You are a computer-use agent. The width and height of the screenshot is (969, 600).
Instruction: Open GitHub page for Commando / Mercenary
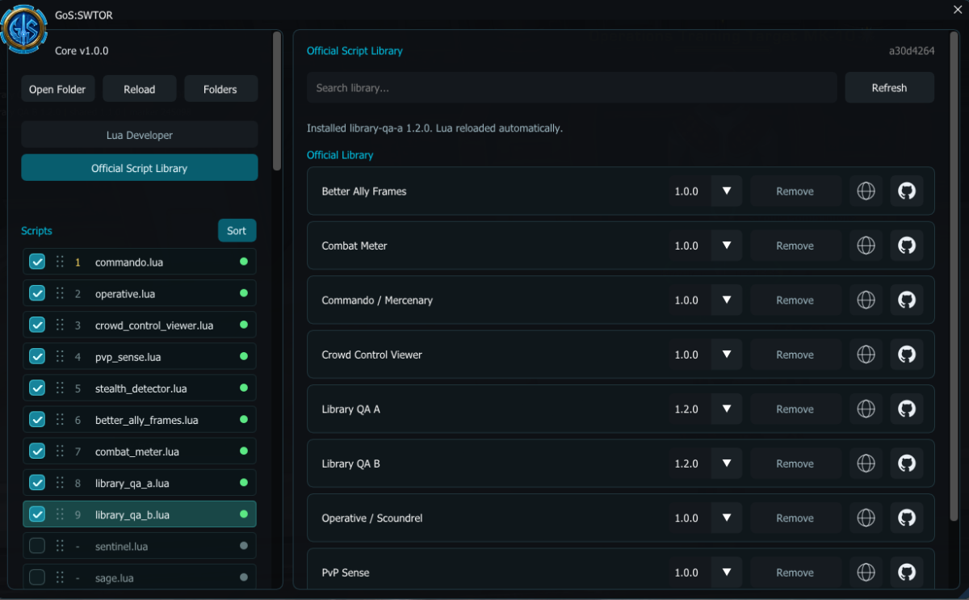(907, 300)
